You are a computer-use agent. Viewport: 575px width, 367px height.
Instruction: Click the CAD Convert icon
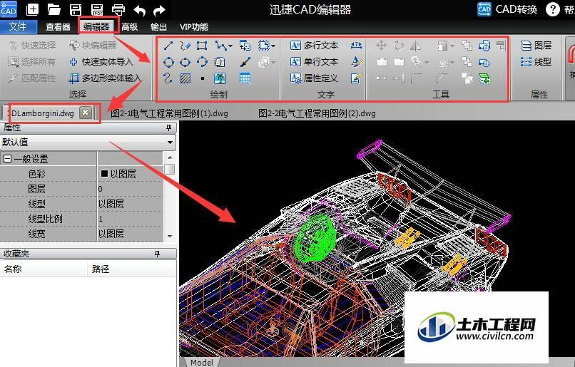pos(484,9)
